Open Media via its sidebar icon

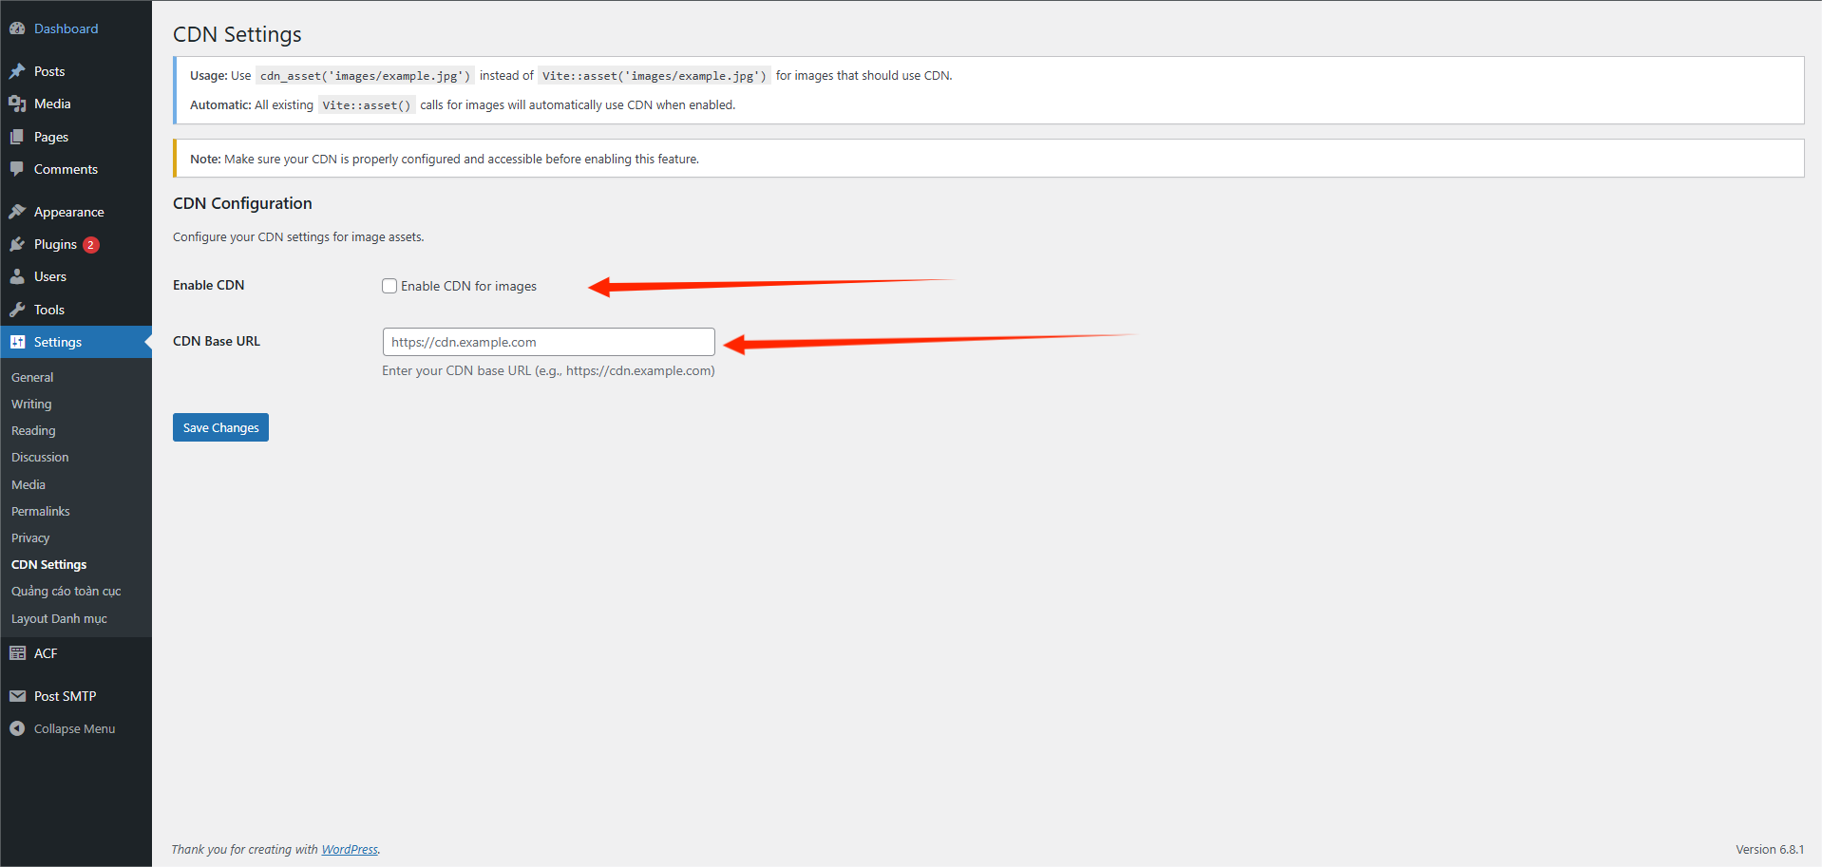click(x=17, y=104)
